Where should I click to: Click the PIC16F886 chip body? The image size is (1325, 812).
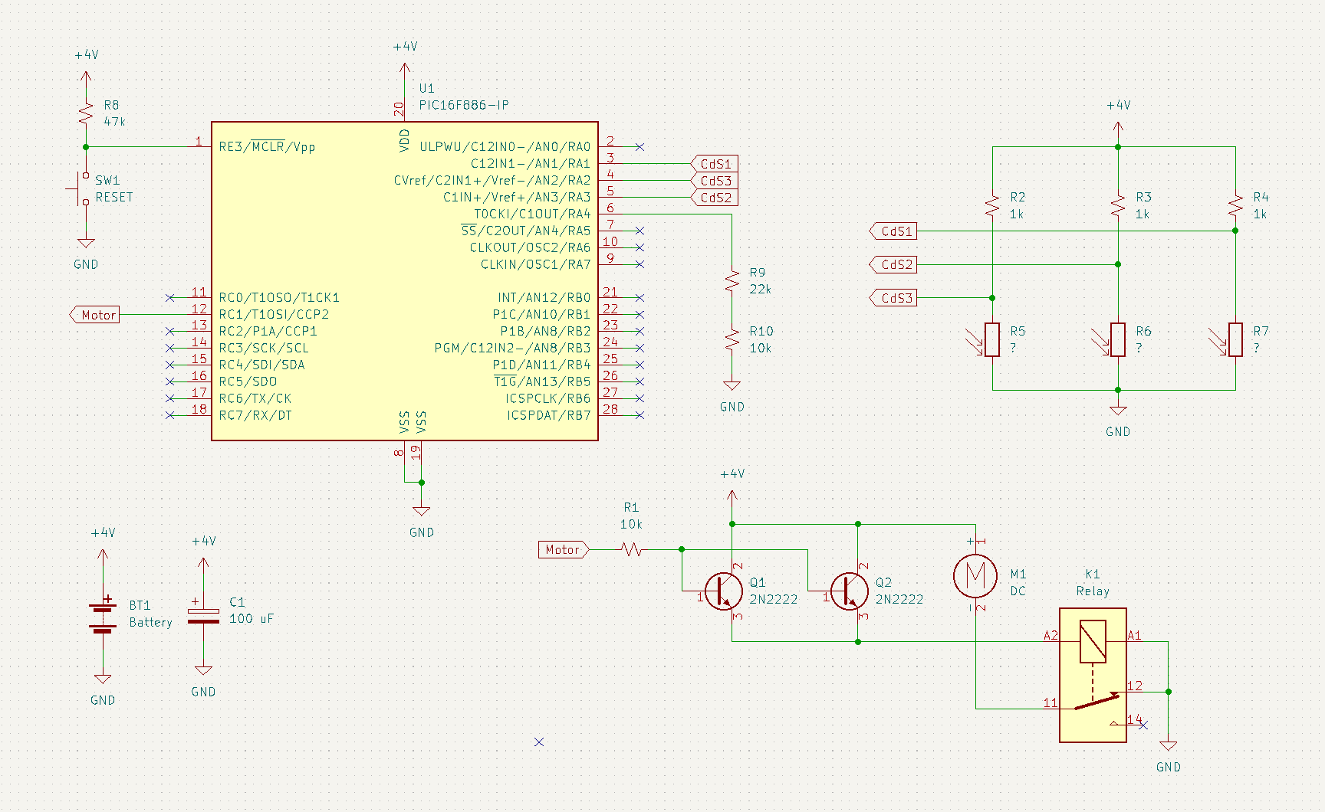click(x=405, y=281)
